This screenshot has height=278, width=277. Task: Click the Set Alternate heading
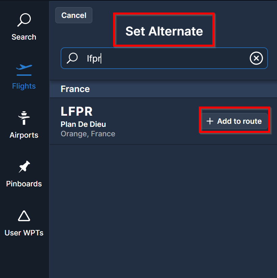[x=164, y=31]
